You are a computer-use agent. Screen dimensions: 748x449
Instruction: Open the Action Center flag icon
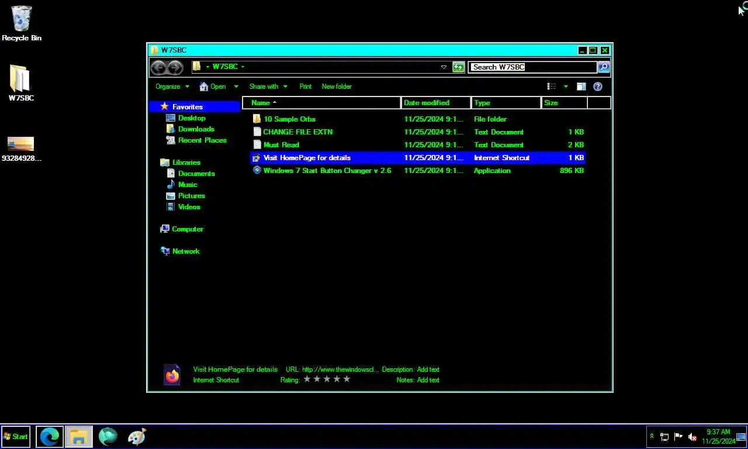[678, 437]
